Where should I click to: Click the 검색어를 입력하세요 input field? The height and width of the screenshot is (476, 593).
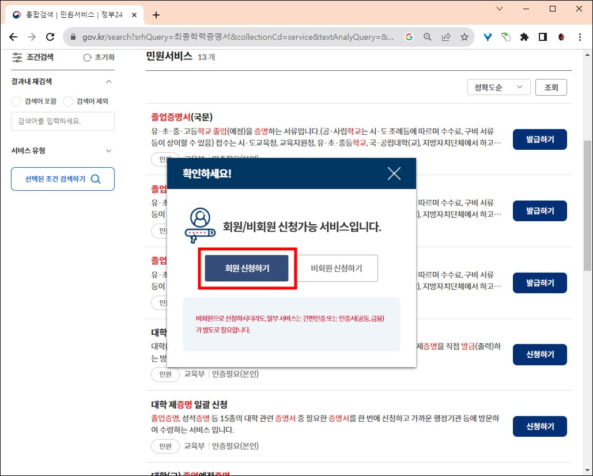coord(62,121)
